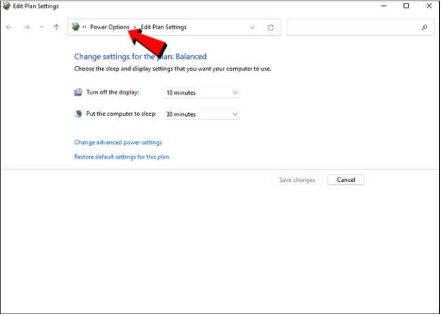
Task: Go back using the Back arrow
Action: 9,27
